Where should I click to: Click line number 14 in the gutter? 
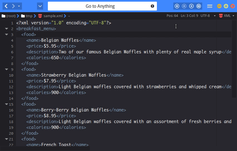11,98
